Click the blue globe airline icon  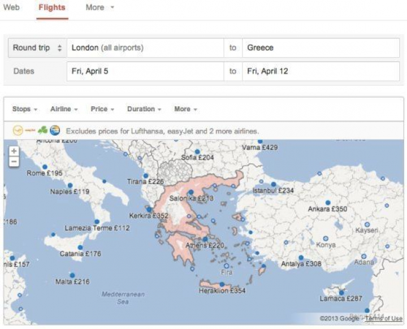click(x=55, y=131)
